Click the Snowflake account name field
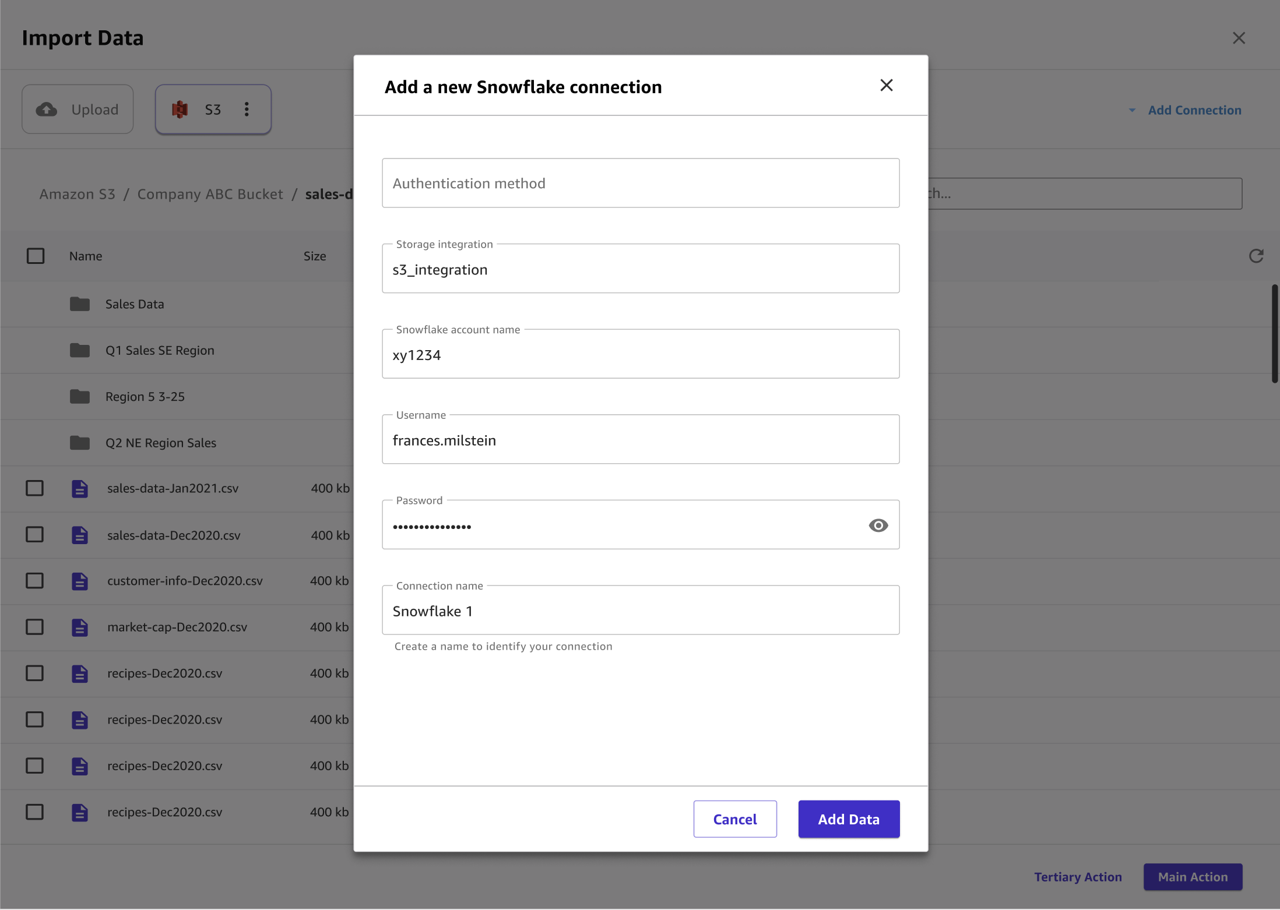The width and height of the screenshot is (1280, 910). point(641,354)
